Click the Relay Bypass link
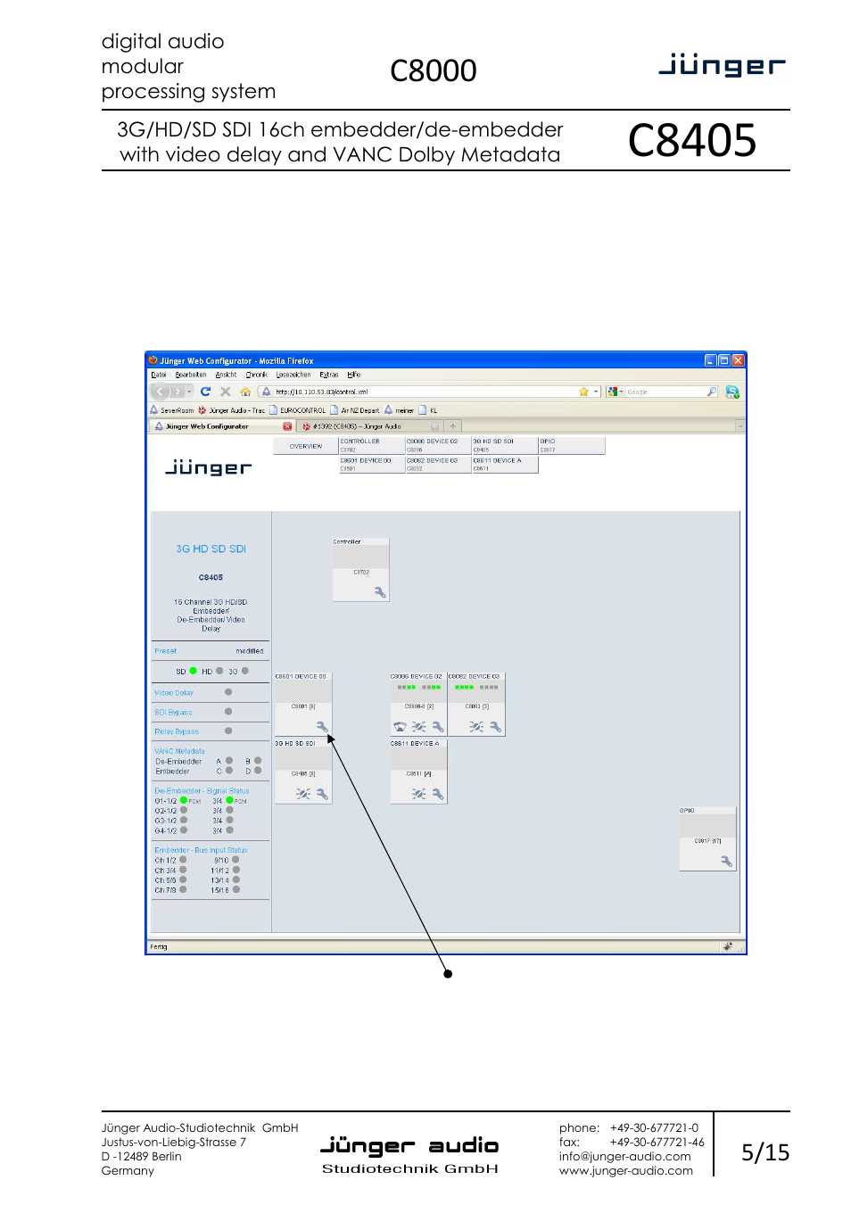 point(177,731)
